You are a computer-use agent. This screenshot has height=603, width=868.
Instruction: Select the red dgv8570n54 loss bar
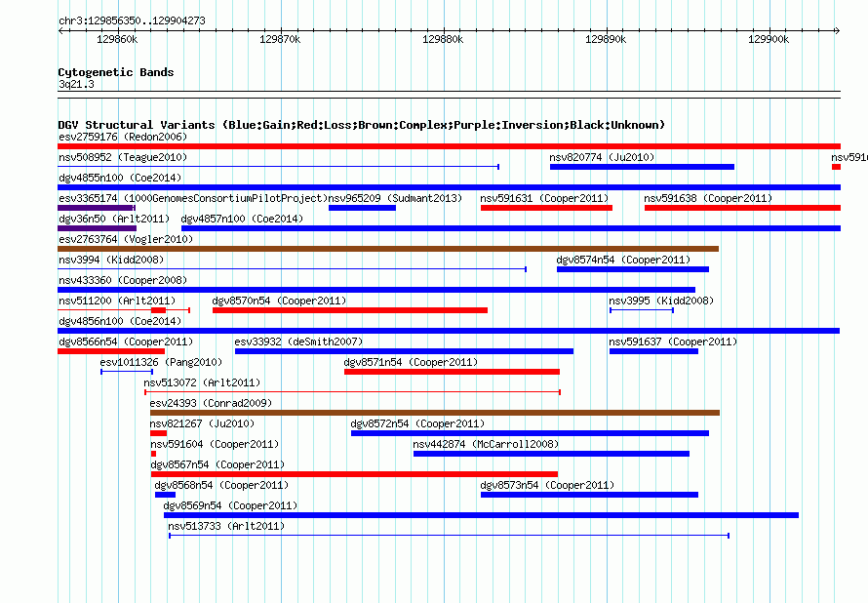point(350,310)
